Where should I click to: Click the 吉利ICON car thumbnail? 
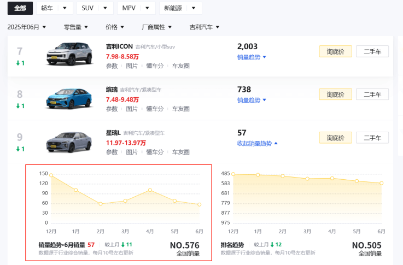tap(69, 54)
